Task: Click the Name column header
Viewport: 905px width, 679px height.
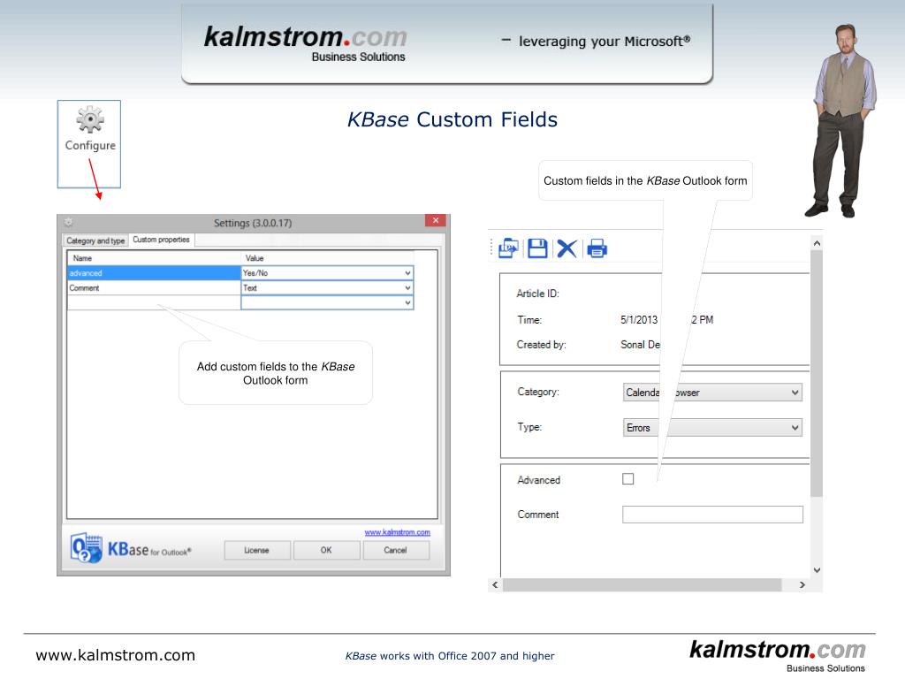Action: coord(154,258)
